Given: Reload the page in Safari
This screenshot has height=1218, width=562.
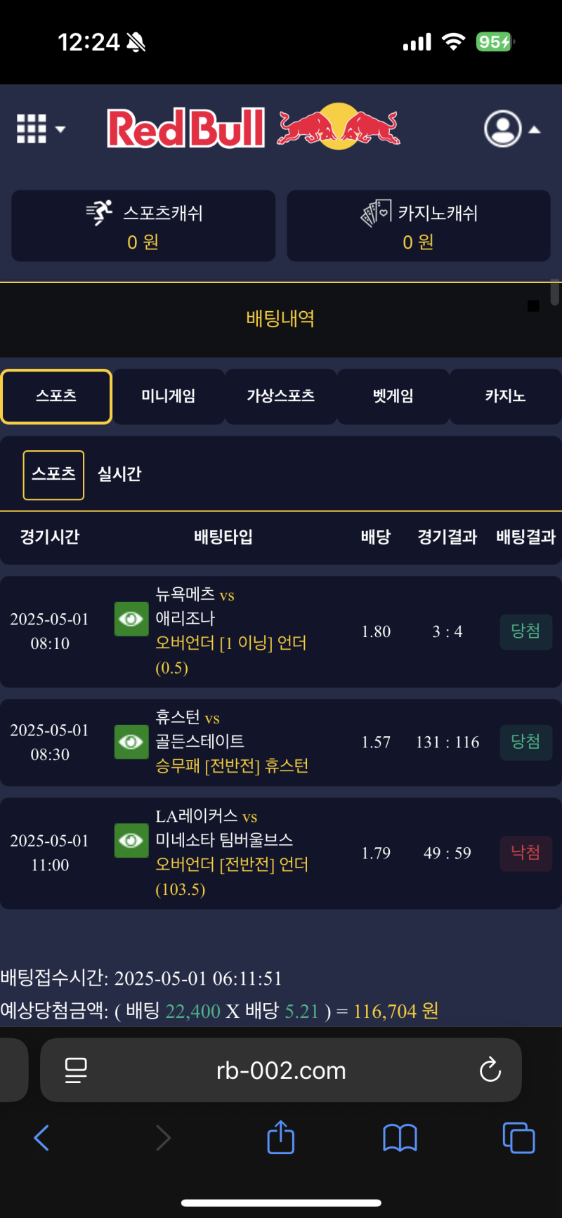Looking at the screenshot, I should point(490,1070).
